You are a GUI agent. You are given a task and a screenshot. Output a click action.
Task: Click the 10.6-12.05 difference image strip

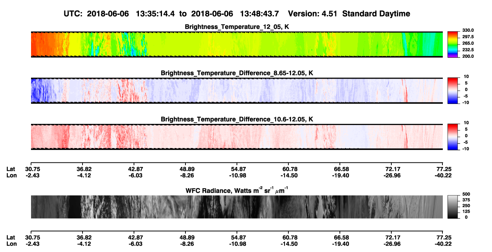click(237, 137)
